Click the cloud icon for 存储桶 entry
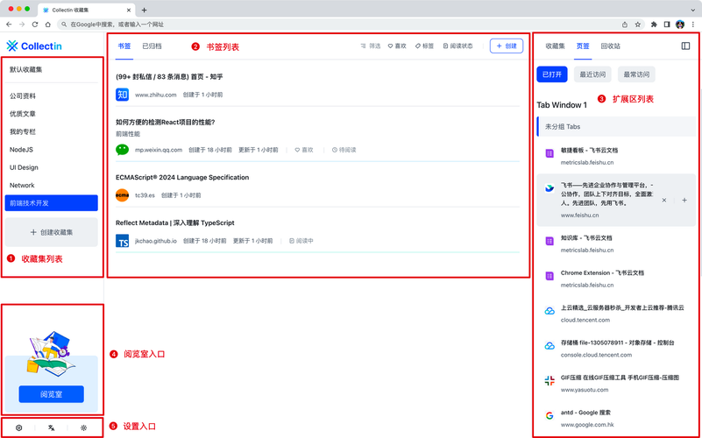This screenshot has width=702, height=438. tap(550, 346)
